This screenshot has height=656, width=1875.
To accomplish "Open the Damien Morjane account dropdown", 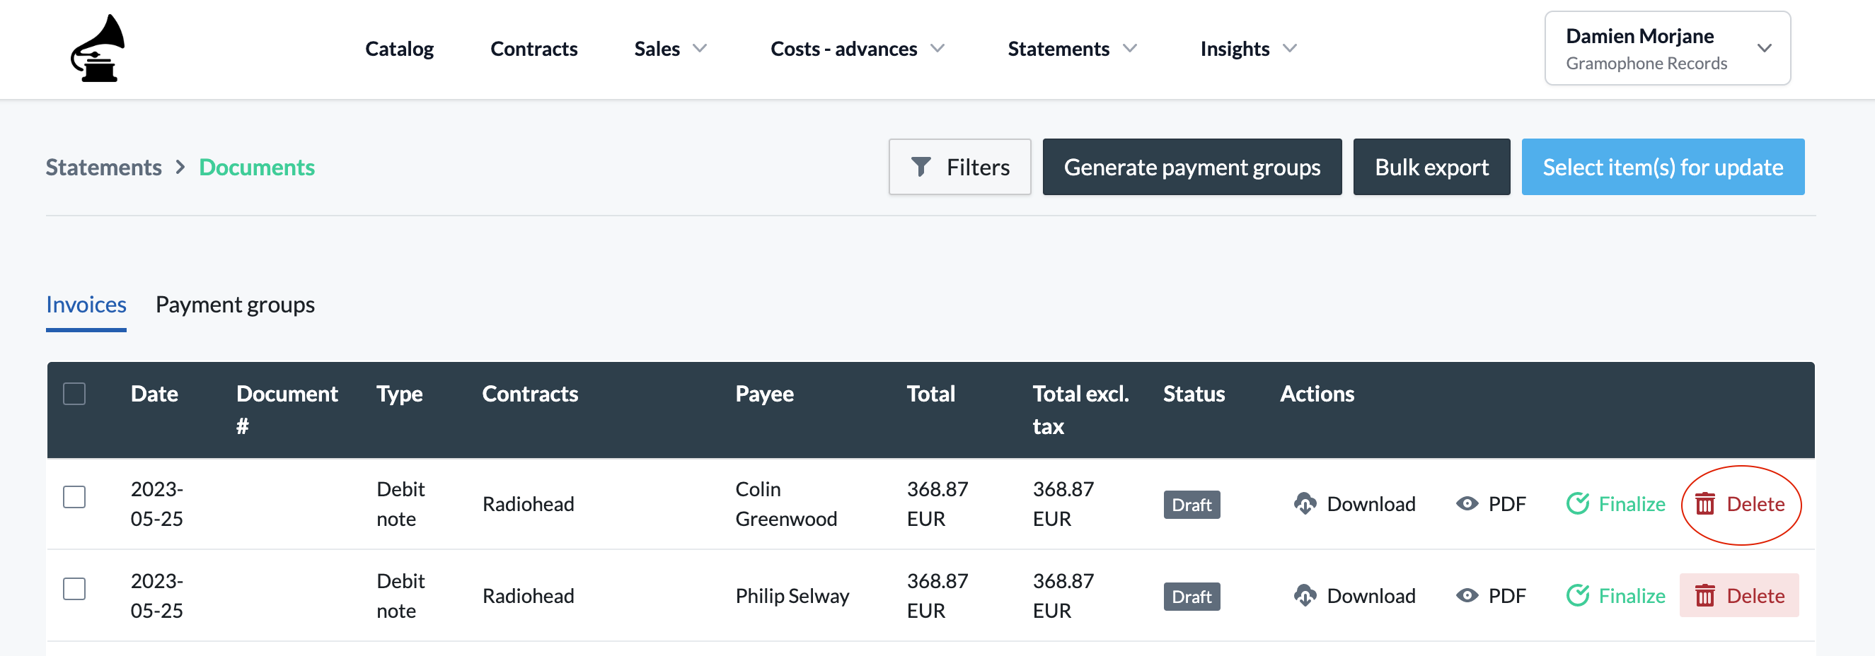I will tap(1668, 48).
